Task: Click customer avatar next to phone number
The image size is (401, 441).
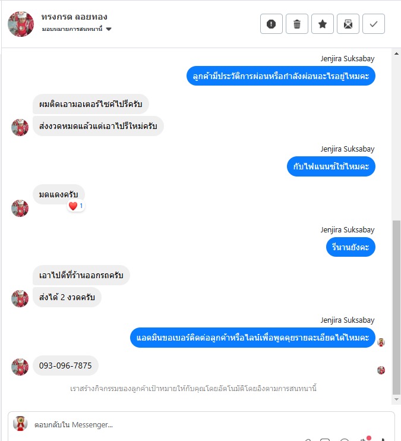Action: 20,367
